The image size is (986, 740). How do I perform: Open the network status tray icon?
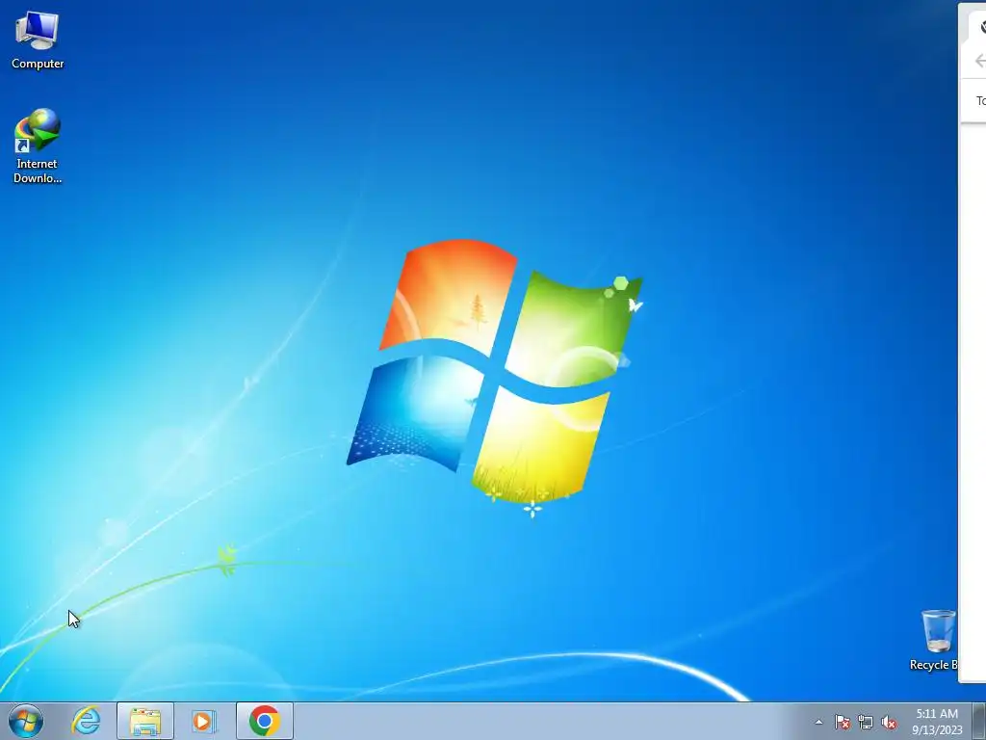[866, 722]
